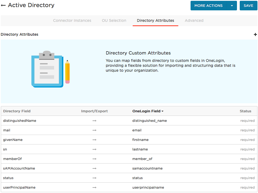The width and height of the screenshot is (258, 193).
Task: Click the arrow icon in sAMAccountName row
Action: tap(94, 168)
